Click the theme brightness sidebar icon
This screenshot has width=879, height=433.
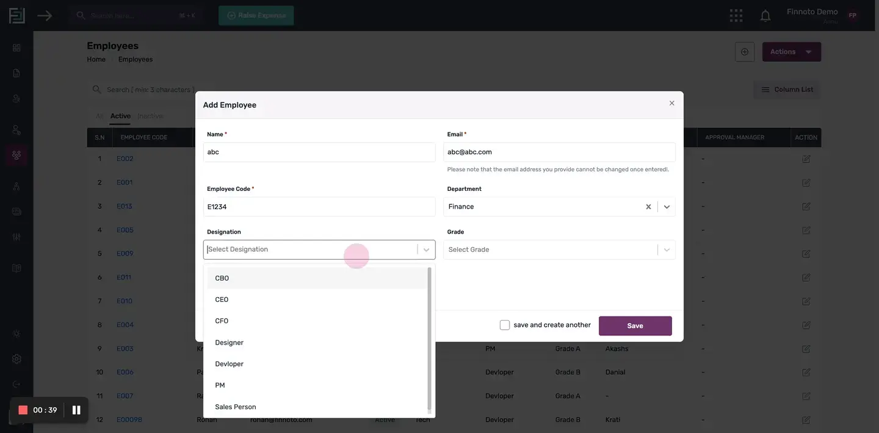(x=16, y=334)
